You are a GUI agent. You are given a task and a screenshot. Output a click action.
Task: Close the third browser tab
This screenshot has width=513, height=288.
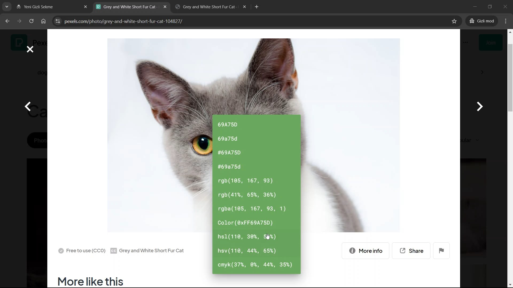click(x=244, y=7)
